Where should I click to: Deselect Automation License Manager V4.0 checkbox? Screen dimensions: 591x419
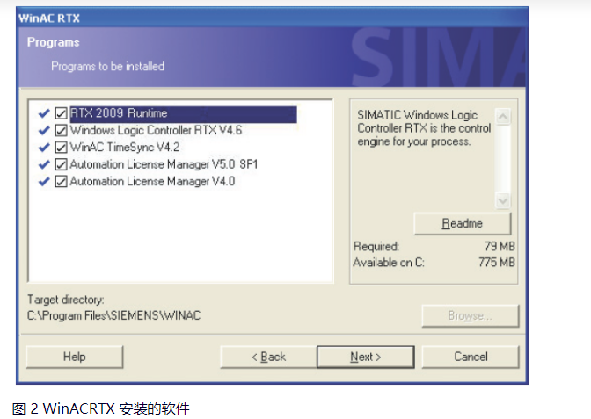click(61, 182)
